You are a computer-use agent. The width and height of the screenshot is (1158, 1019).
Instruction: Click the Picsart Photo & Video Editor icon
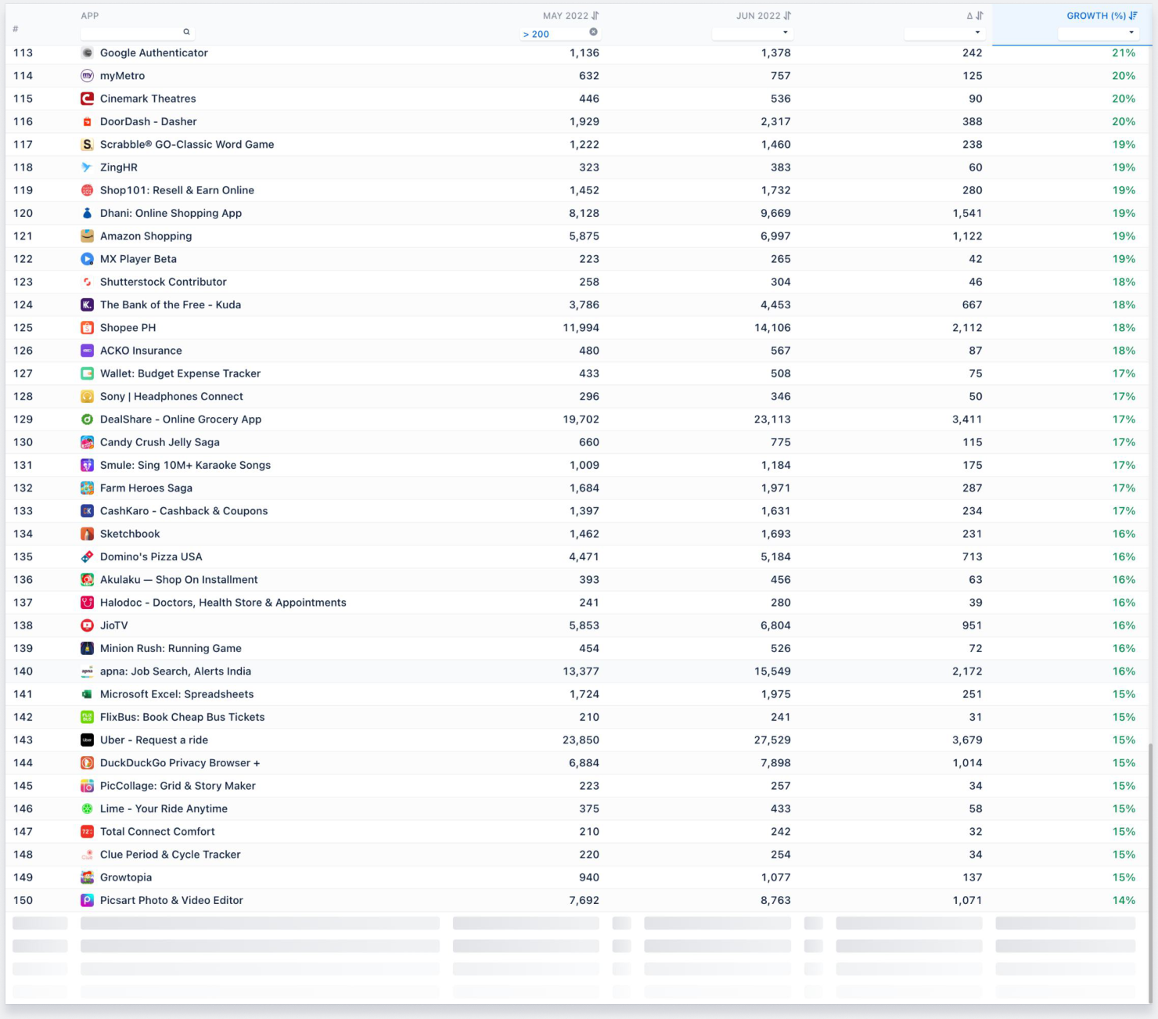[88, 901]
